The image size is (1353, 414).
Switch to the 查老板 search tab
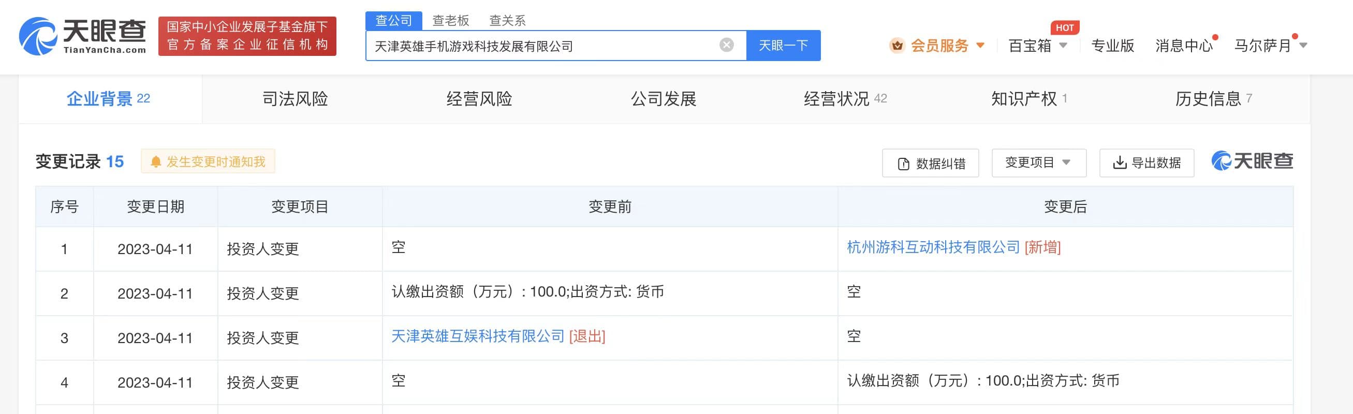tap(450, 21)
